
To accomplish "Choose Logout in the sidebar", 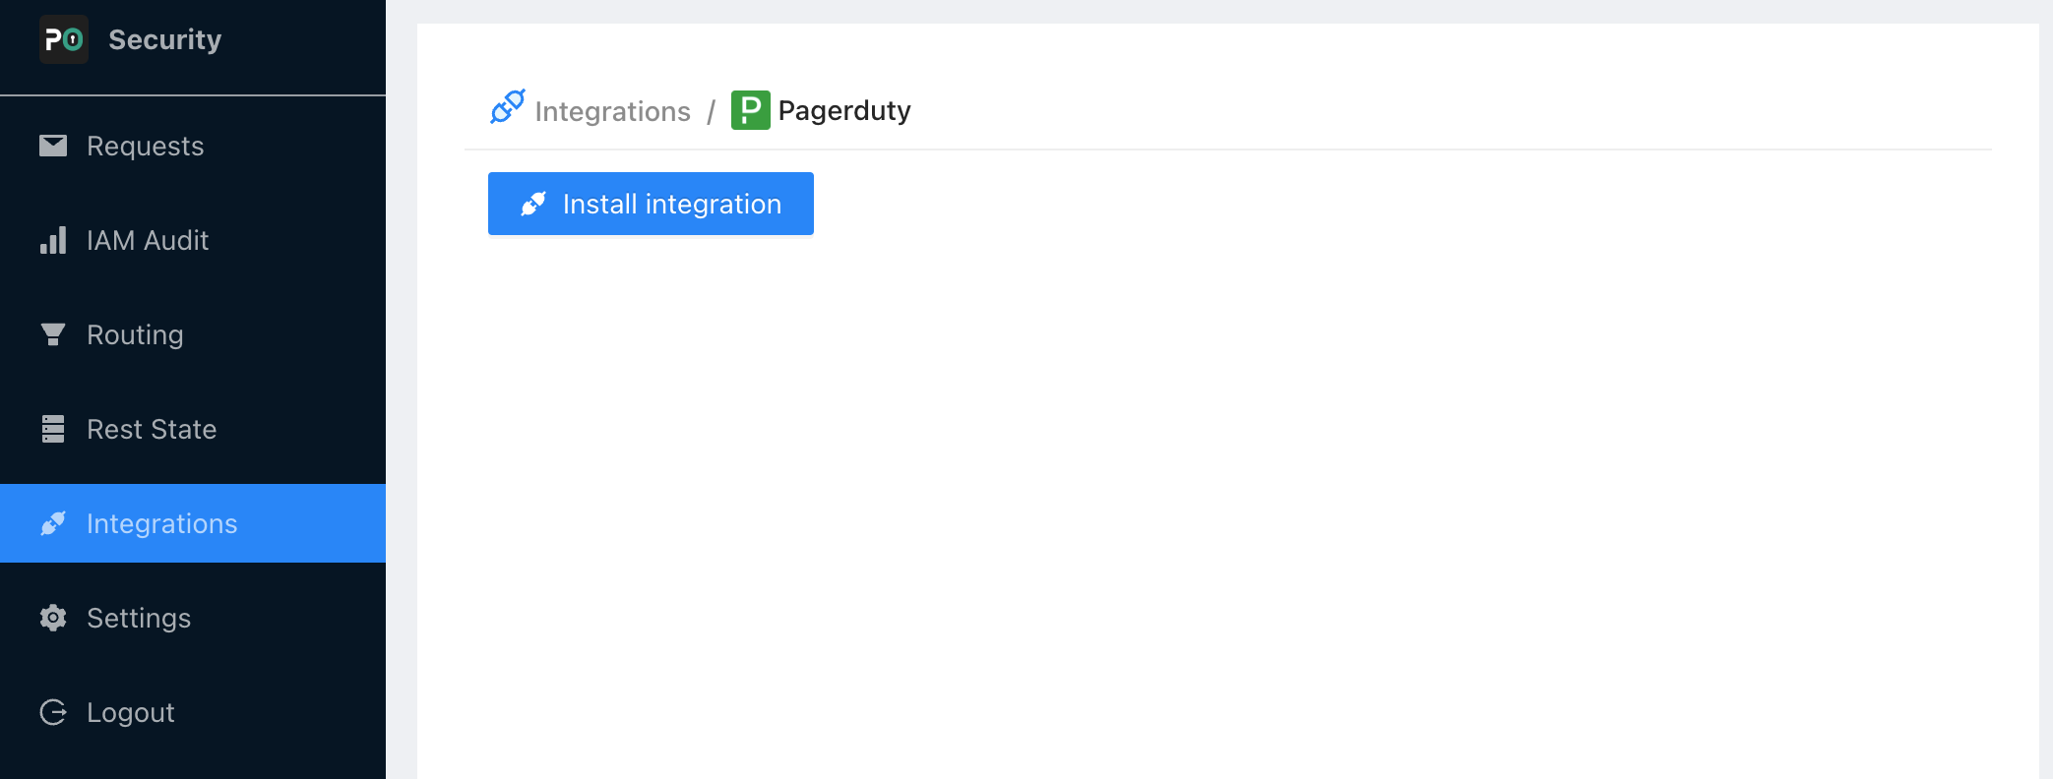I will tap(131, 712).
